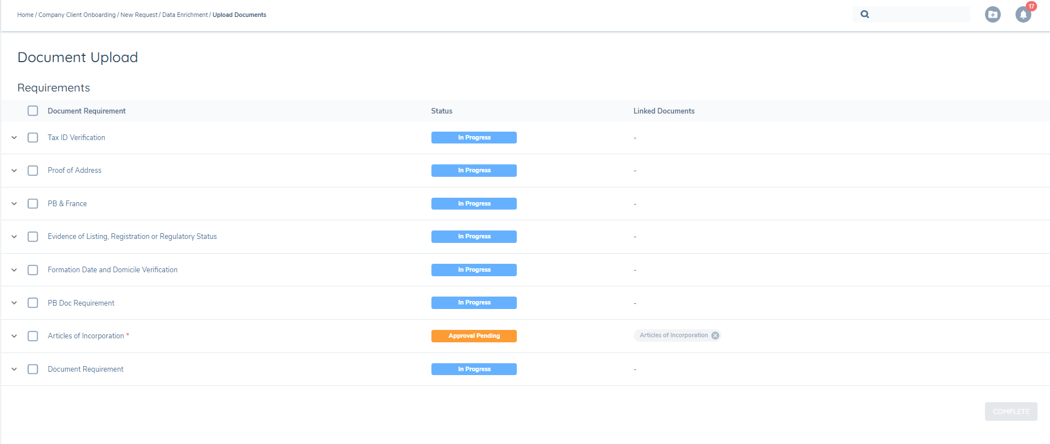Image resolution: width=1050 pixels, height=444 pixels.
Task: Remove linked Articles of Incorporation document
Action: (715, 336)
